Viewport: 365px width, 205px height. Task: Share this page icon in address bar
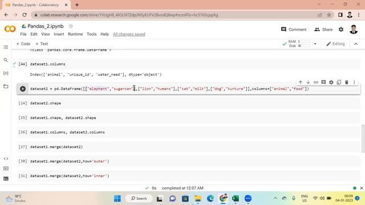pos(319,15)
